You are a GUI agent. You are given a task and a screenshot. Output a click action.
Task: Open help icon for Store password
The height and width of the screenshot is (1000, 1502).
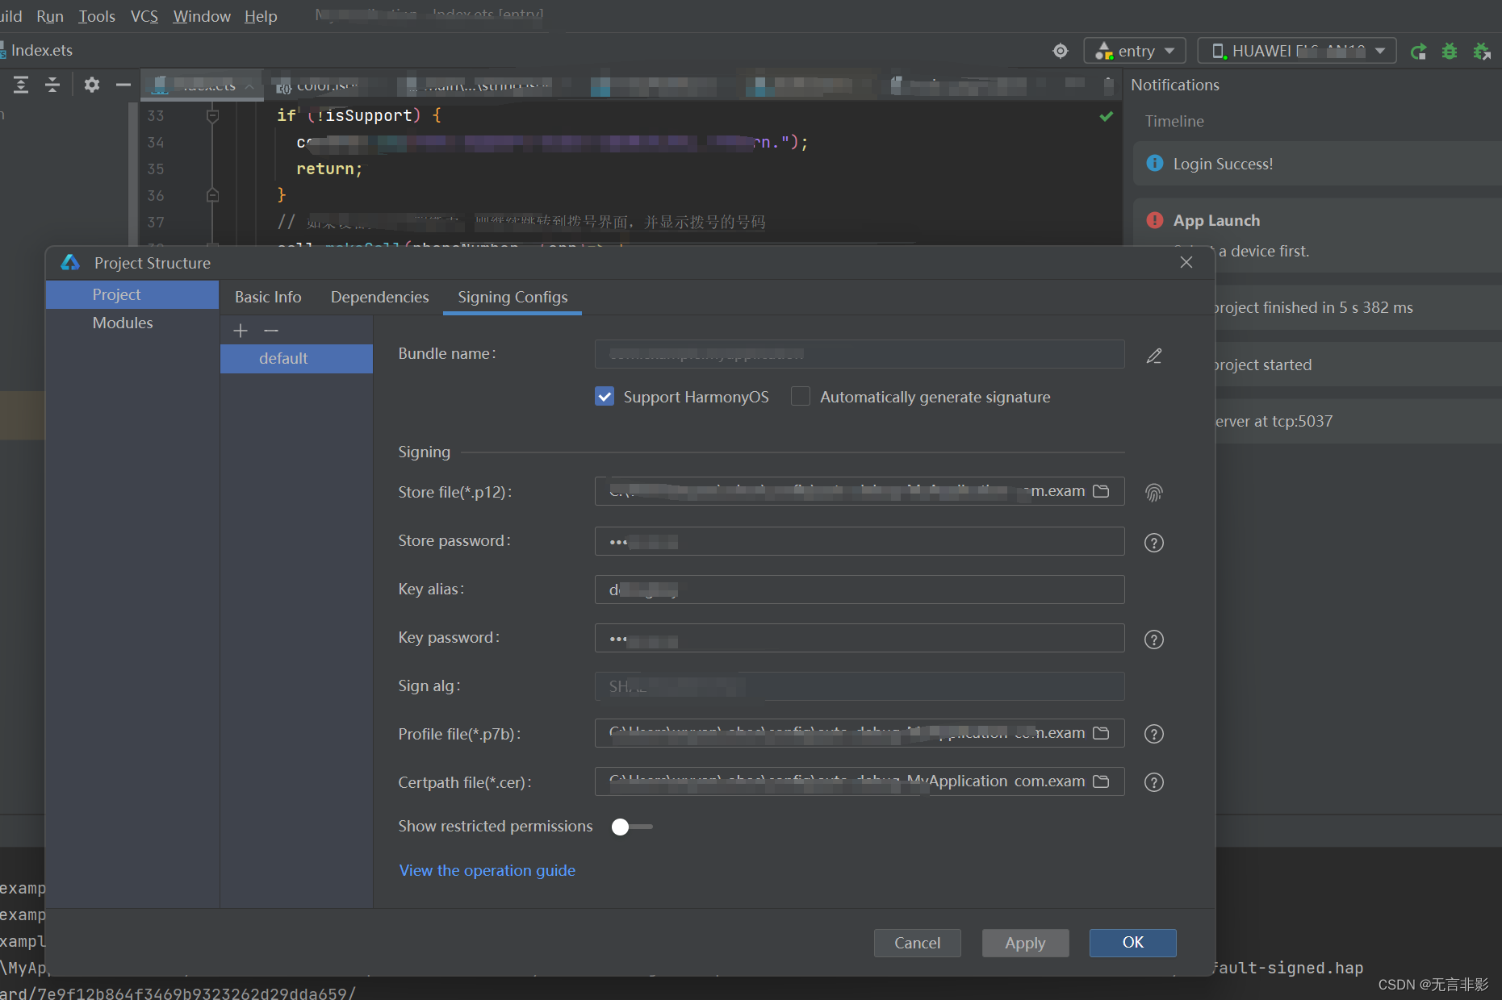pos(1154,543)
